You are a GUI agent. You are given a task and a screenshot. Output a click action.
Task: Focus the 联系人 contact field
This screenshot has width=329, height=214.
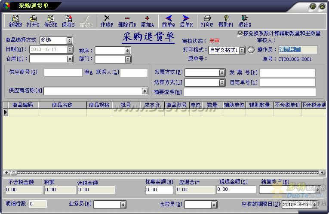coord(134,73)
